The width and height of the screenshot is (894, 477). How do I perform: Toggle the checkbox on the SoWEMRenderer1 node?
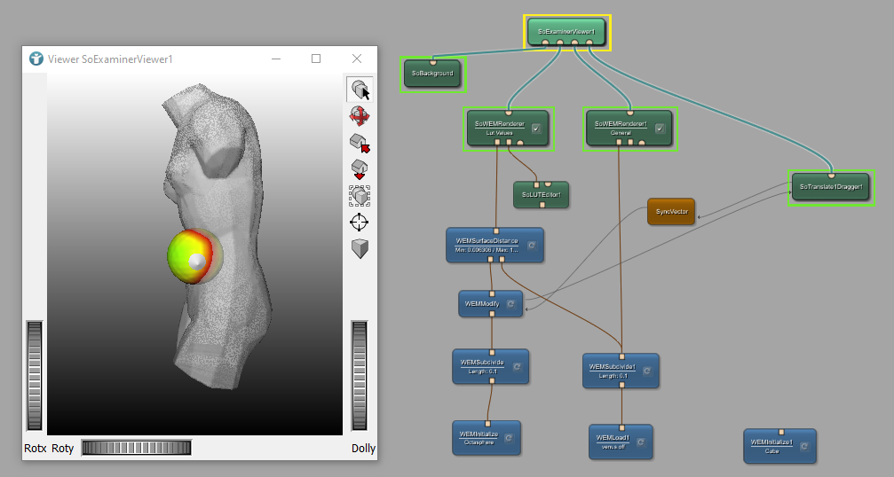pyautogui.click(x=660, y=129)
